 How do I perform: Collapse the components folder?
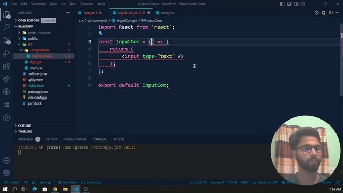click(40, 50)
